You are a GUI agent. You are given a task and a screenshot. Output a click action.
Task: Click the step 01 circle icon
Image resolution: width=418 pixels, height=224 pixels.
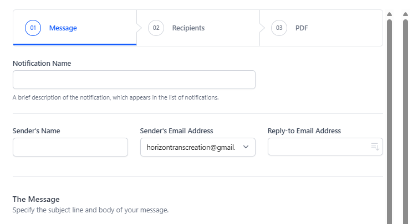pyautogui.click(x=33, y=28)
